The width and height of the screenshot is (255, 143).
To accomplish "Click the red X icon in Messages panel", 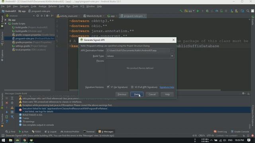I will [7, 103].
